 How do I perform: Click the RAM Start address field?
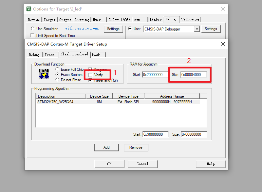tap(155, 75)
